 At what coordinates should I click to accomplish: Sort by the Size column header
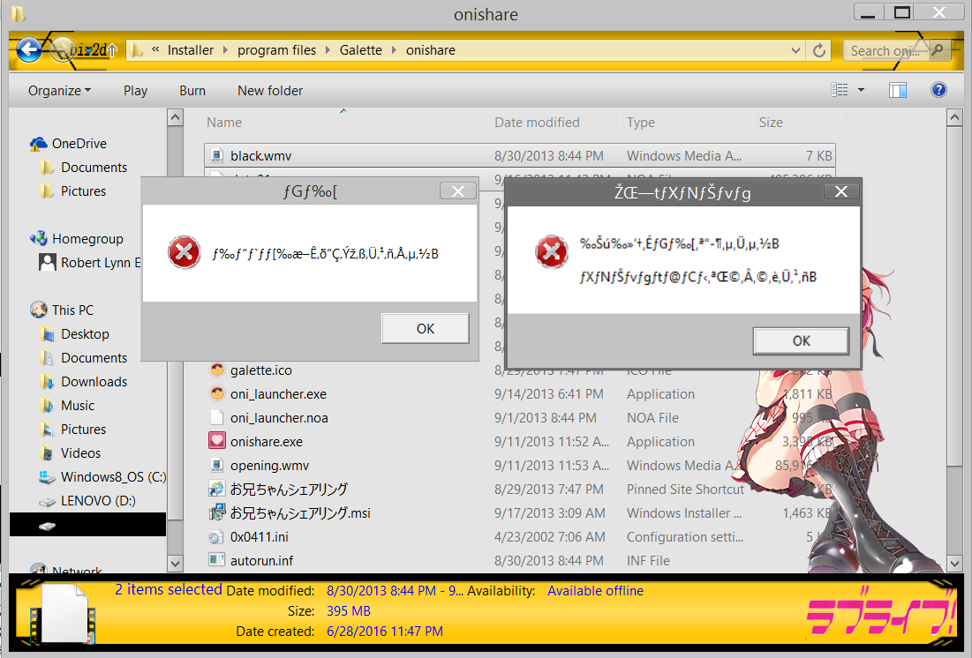[771, 123]
